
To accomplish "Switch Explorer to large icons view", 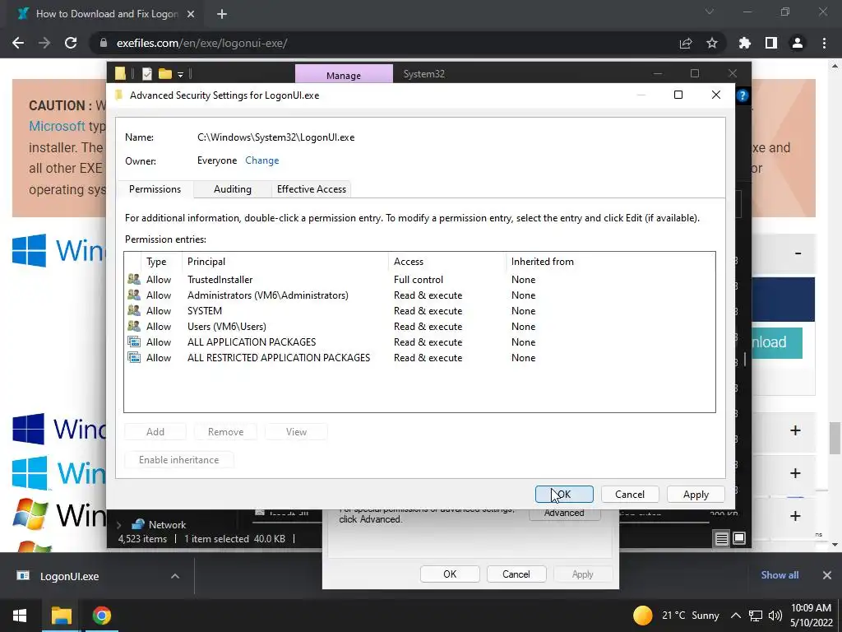I will pyautogui.click(x=739, y=538).
